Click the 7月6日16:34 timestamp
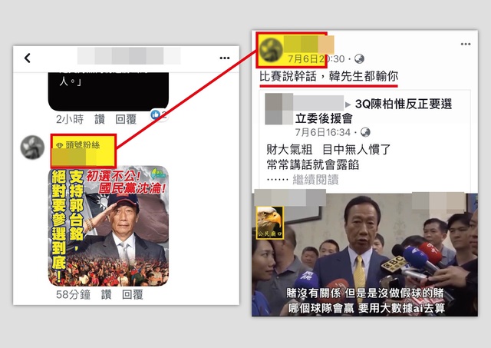 click(323, 132)
